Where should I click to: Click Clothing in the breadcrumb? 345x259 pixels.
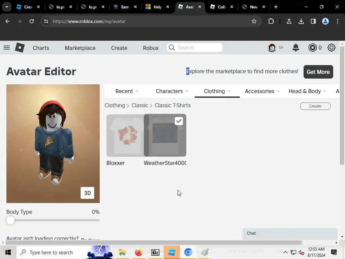tap(115, 105)
